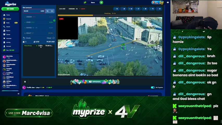The height and width of the screenshot is (125, 222).
Task: Click the exact-hit history chip showing 18
Action: point(130,9)
